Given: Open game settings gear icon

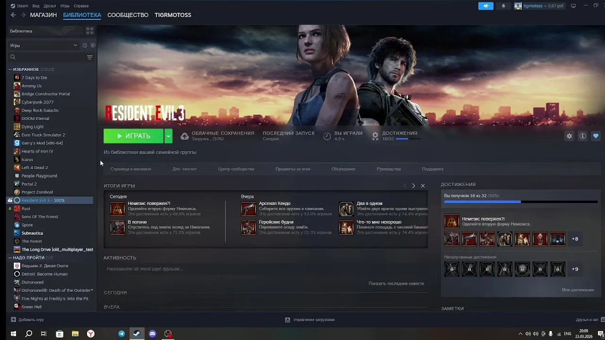Looking at the screenshot, I should click(569, 136).
